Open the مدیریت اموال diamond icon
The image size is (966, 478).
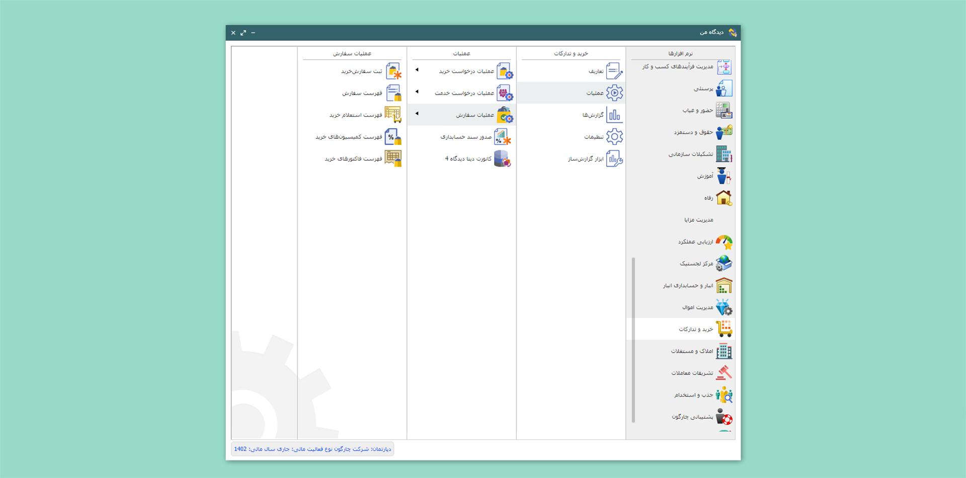click(723, 307)
